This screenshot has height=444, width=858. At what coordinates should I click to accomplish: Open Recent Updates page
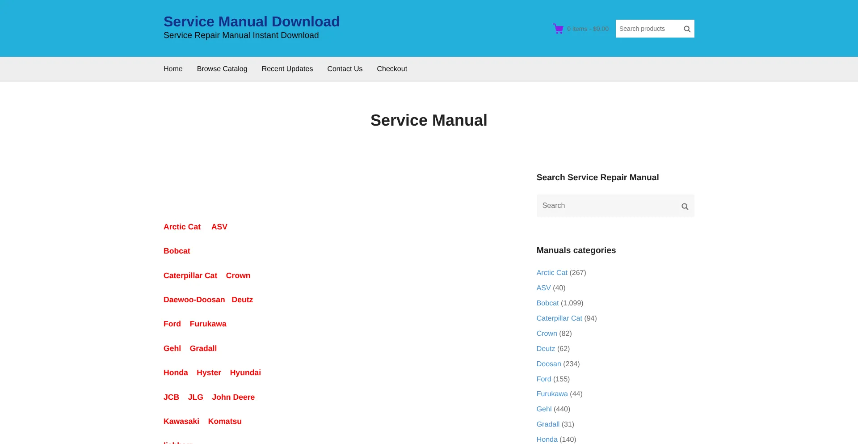pos(287,69)
